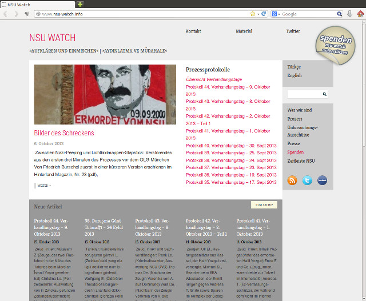Click the search magnifier icon in sidebar
Image resolution: width=366 pixels, height=301 pixels.
tap(325, 94)
